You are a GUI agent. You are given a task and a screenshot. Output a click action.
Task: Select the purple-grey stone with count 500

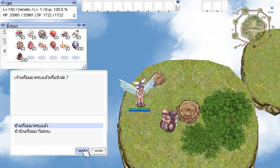(x=76, y=45)
